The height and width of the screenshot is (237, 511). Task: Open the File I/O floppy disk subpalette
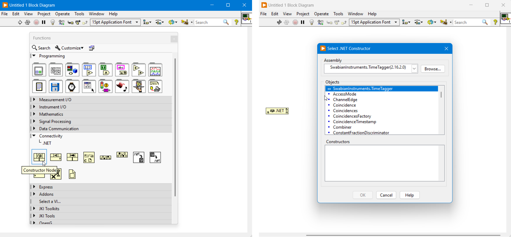tap(56, 87)
